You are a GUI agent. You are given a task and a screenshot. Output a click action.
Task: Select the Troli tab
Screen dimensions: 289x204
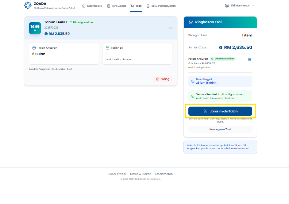136,6
